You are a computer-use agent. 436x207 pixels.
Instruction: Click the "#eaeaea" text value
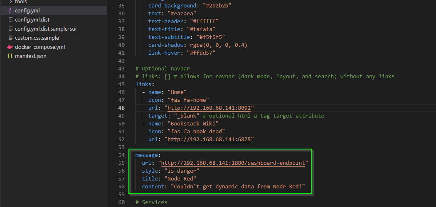[x=182, y=13]
